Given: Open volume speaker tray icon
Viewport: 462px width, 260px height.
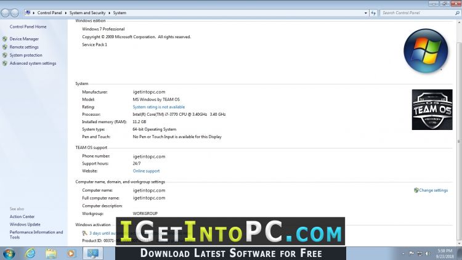Looking at the screenshot, I should click(428, 253).
